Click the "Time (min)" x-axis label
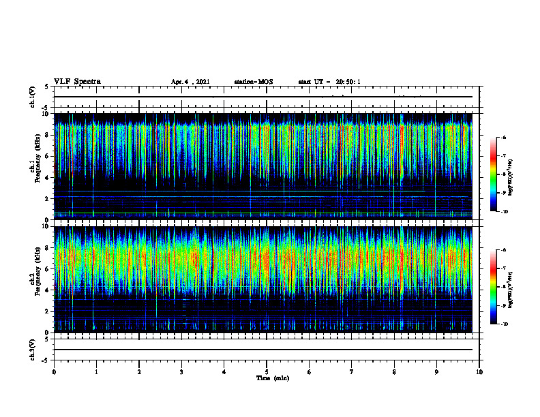This screenshot has height=417, width=540. [273, 378]
